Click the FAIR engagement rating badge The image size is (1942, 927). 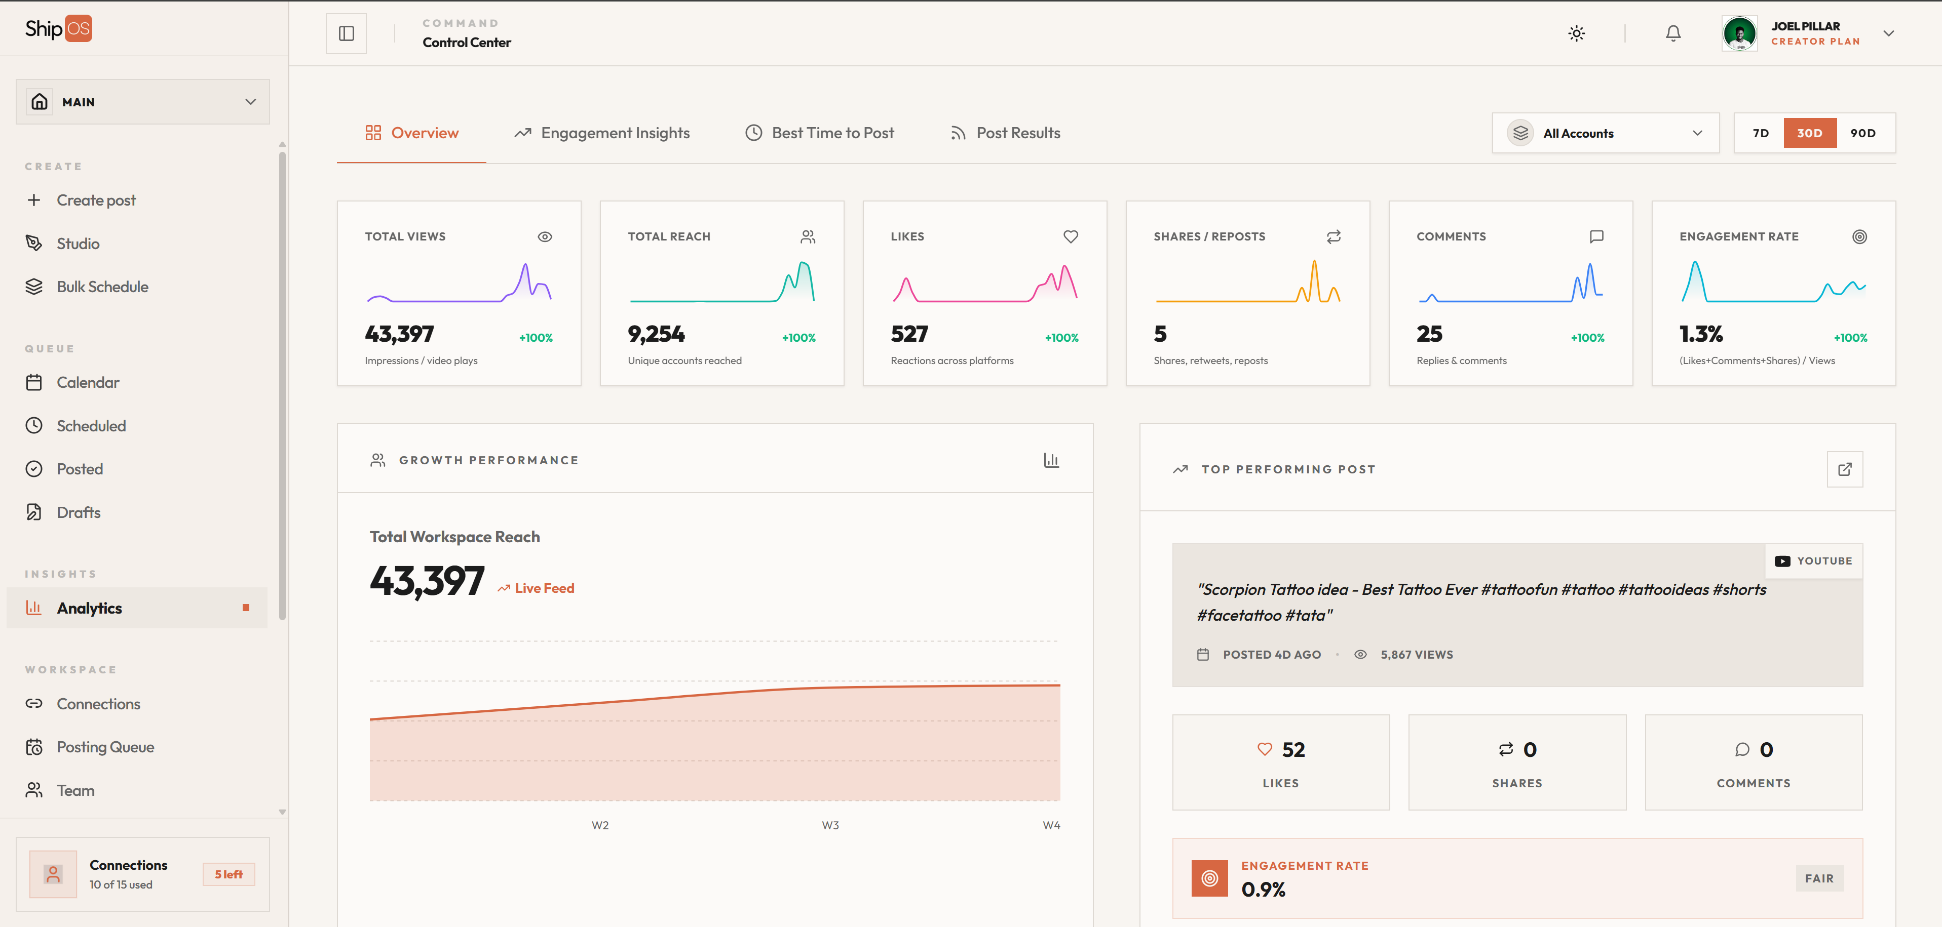(1819, 878)
